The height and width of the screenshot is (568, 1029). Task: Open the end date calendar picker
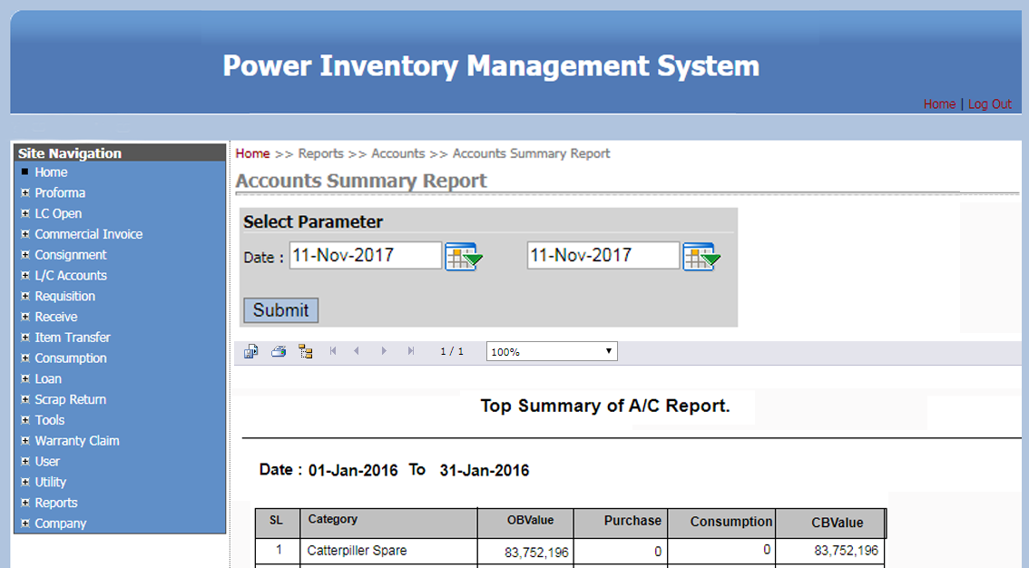(701, 257)
